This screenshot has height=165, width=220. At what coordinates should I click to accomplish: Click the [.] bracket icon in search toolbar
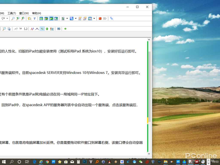tap(26, 29)
